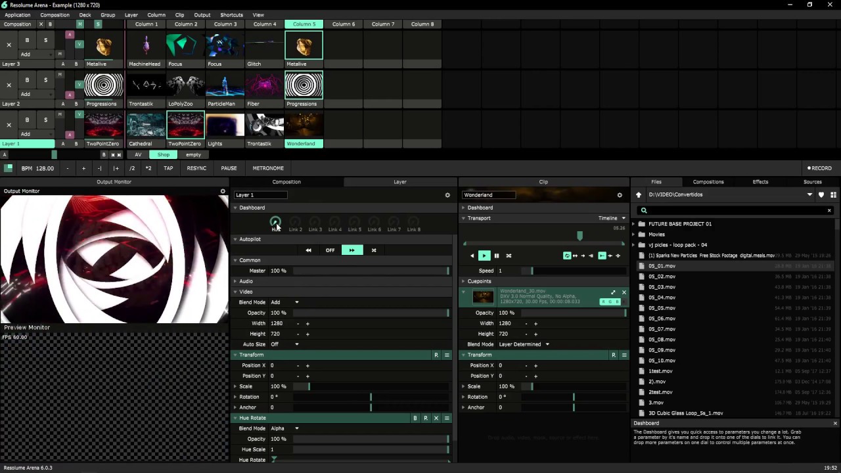Open Output Monitor settings gear
This screenshot has width=841, height=473.
[x=223, y=191]
